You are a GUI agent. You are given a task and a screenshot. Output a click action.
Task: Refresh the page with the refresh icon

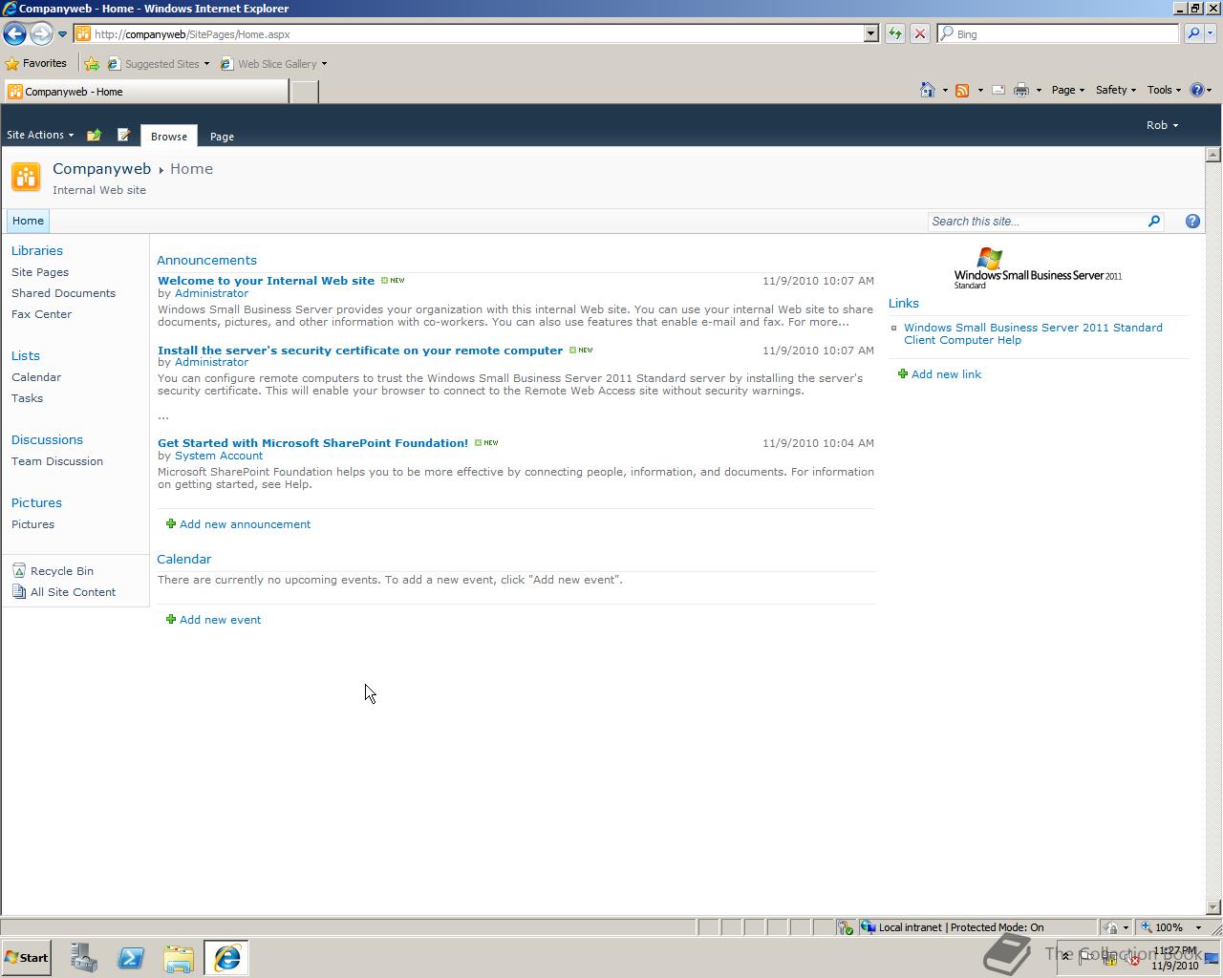[895, 33]
